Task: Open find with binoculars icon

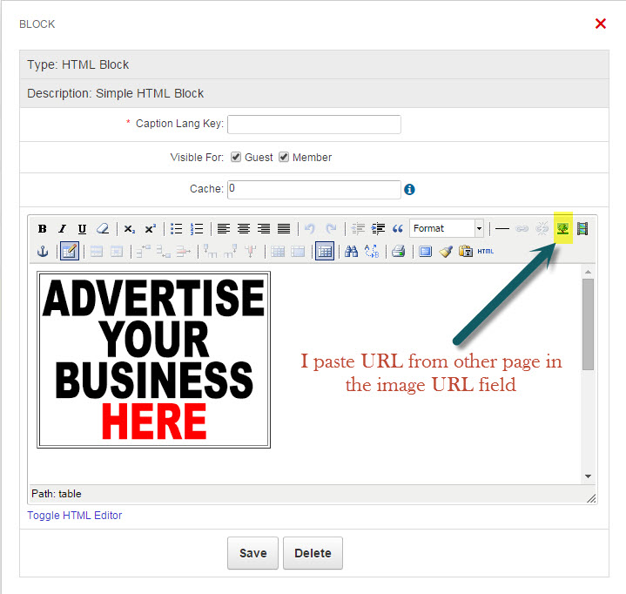Action: point(352,251)
